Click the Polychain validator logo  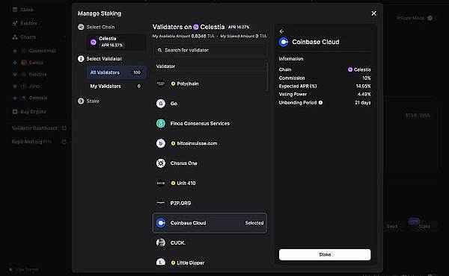(x=161, y=84)
